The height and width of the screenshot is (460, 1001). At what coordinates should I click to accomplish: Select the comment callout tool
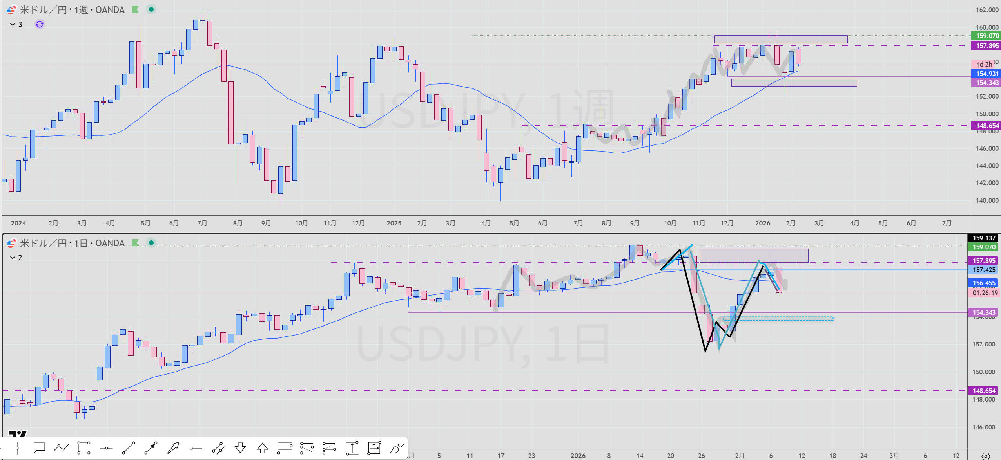click(x=39, y=448)
